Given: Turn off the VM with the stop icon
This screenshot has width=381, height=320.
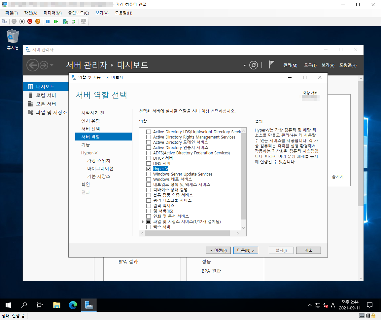Looking at the screenshot, I should pos(22,21).
